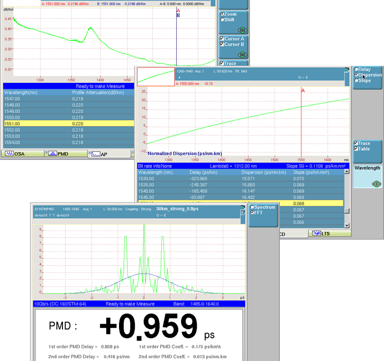
Task: Toggle the Cursor B checkbox
Action: (222, 44)
